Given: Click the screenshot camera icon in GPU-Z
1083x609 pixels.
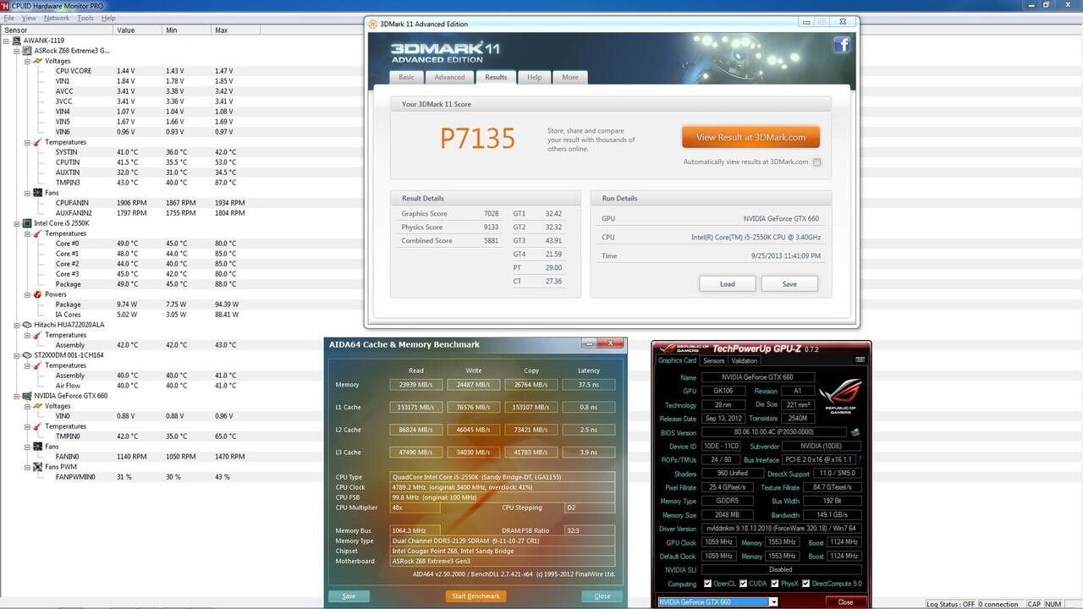Looking at the screenshot, I should pyautogui.click(x=860, y=359).
